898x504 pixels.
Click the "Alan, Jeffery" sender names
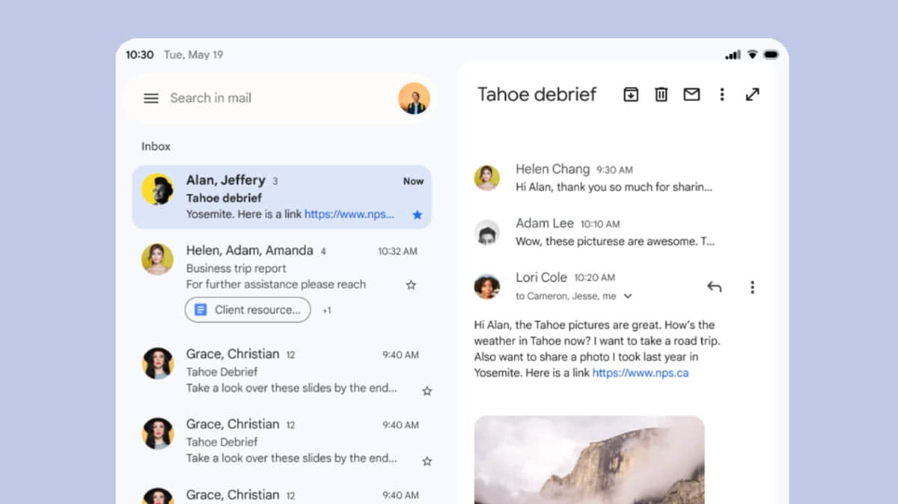[226, 180]
